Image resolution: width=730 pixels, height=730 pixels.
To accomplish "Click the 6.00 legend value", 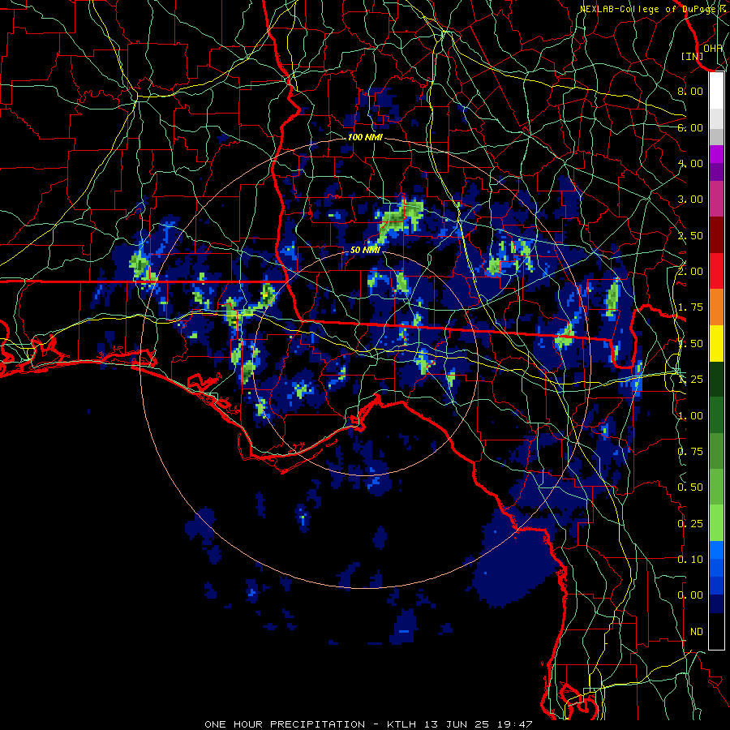I will coord(690,127).
